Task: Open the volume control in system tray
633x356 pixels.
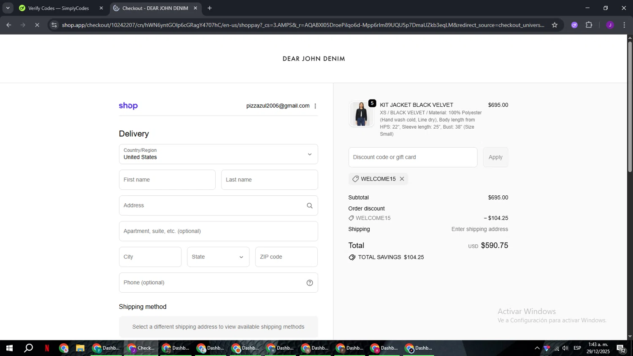Action: coord(565,348)
